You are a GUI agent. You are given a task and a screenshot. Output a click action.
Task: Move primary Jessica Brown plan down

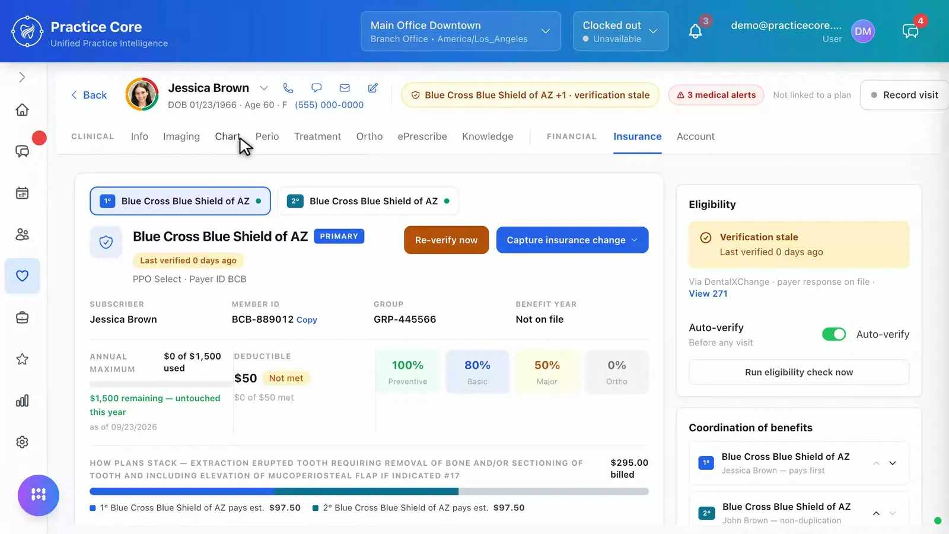[x=893, y=463]
